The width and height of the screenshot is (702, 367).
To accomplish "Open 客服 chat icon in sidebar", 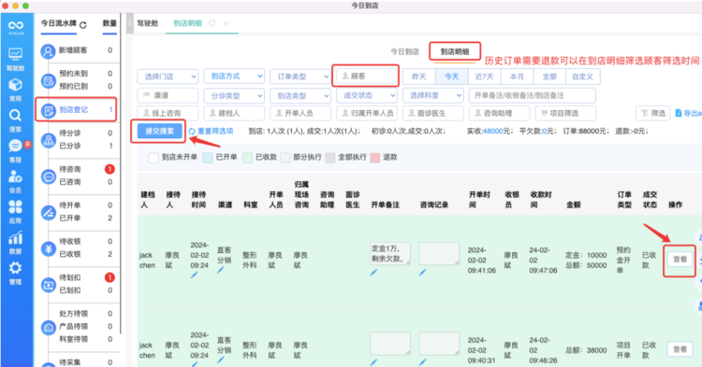I will 15,150.
